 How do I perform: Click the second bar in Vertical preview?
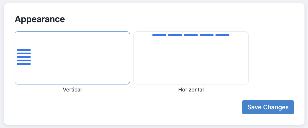coord(24,53)
